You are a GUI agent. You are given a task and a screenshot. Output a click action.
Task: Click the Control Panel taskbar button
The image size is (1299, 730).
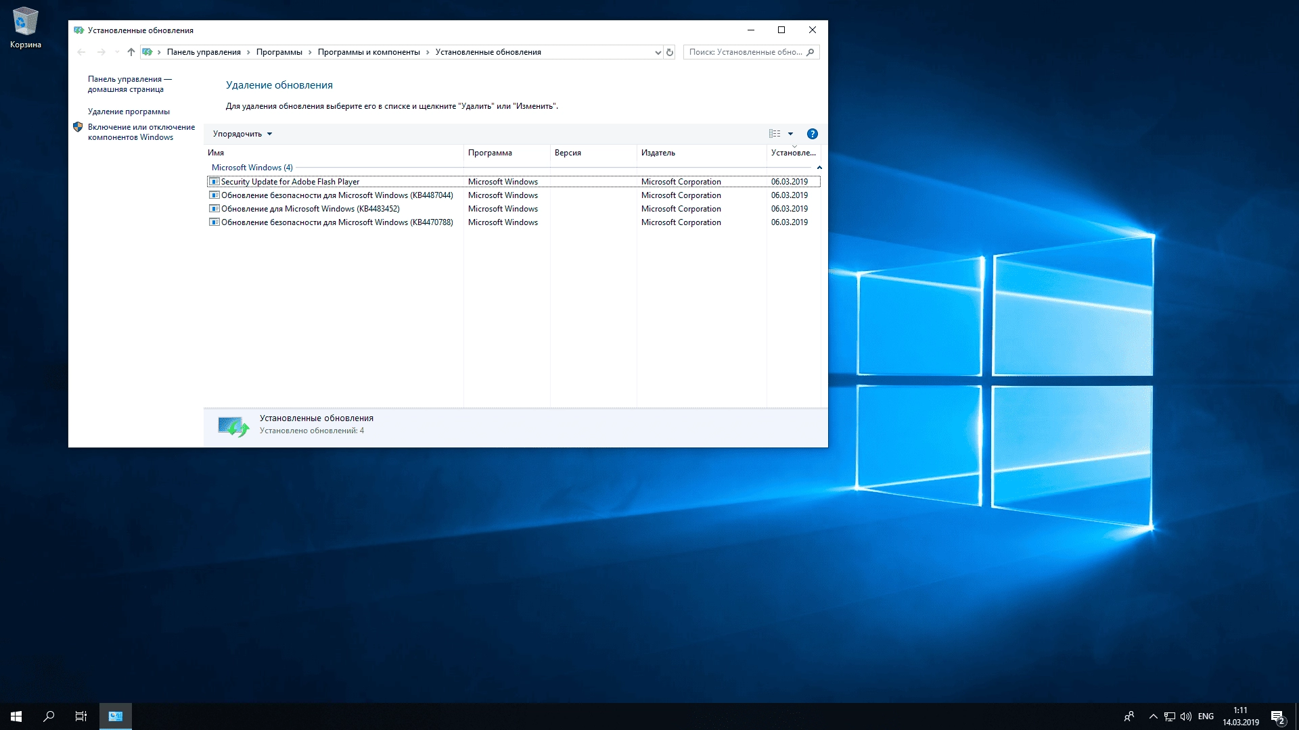(x=116, y=716)
